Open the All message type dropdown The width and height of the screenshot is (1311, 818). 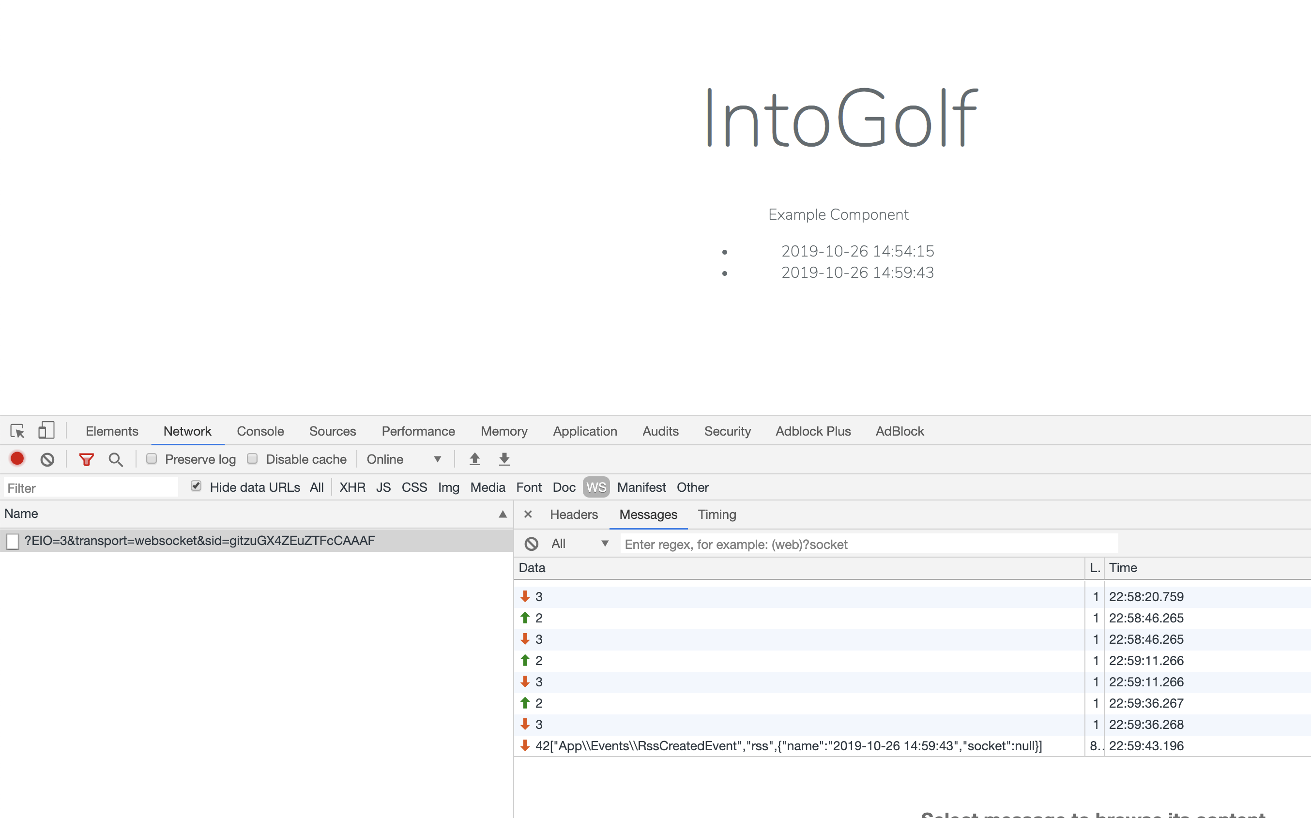pyautogui.click(x=579, y=544)
